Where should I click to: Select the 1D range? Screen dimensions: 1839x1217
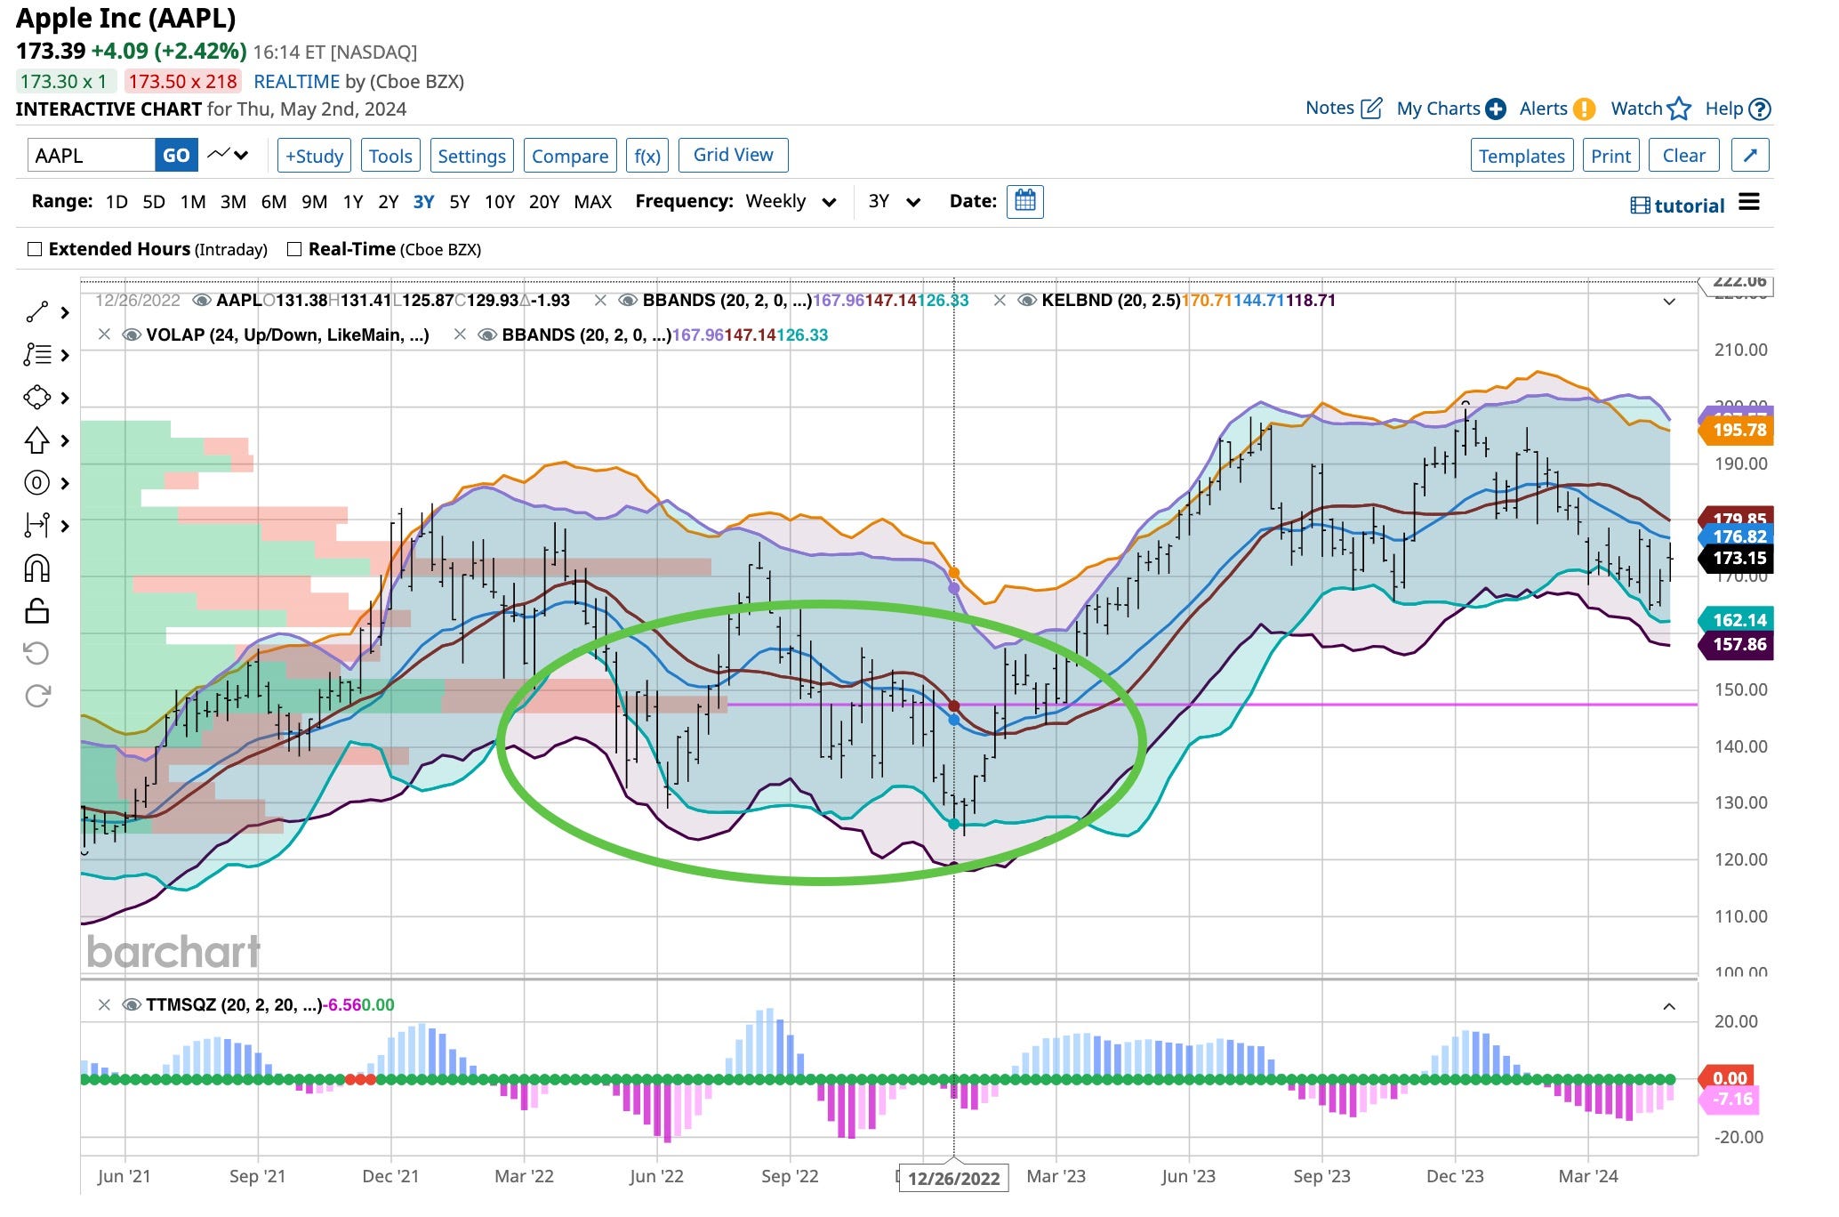pyautogui.click(x=116, y=202)
